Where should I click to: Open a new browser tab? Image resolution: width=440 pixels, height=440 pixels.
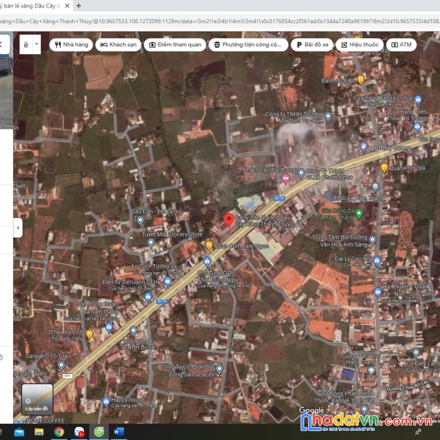(x=79, y=6)
